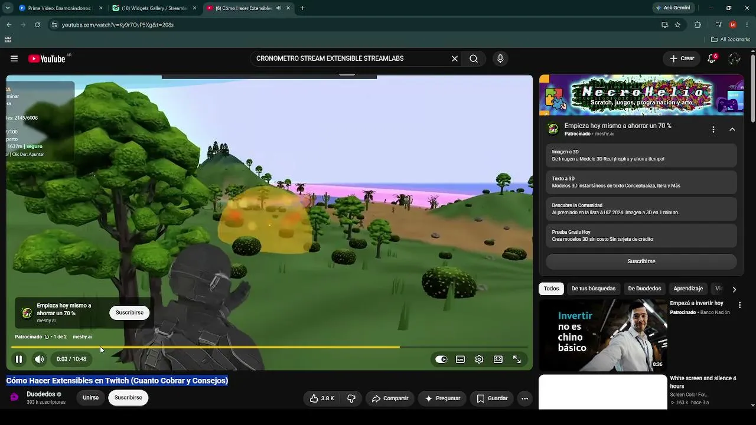Clear the search query with the X
Image resolution: width=756 pixels, height=425 pixels.
tap(455, 58)
